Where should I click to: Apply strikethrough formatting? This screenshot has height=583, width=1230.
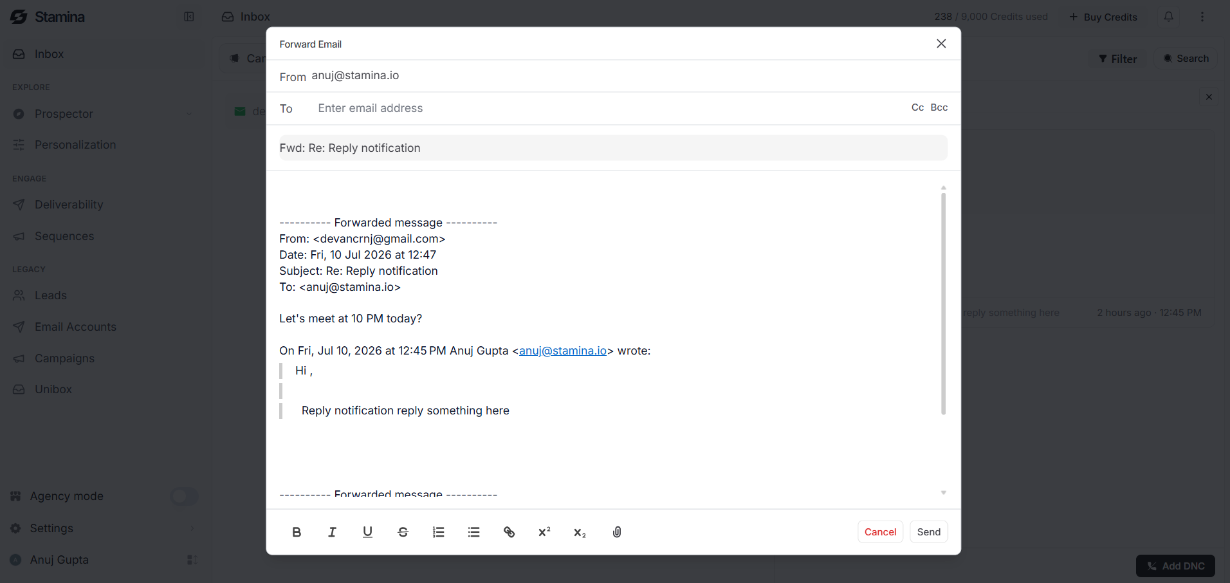point(403,532)
